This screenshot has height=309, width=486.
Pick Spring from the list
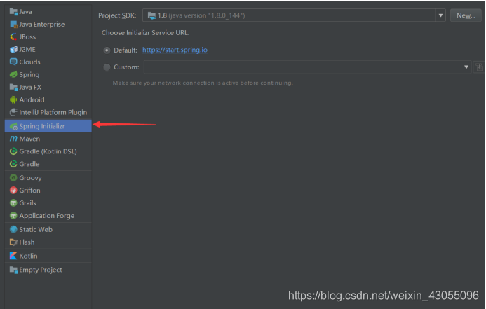48,74
